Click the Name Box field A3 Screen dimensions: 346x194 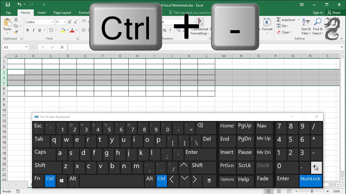click(14, 47)
